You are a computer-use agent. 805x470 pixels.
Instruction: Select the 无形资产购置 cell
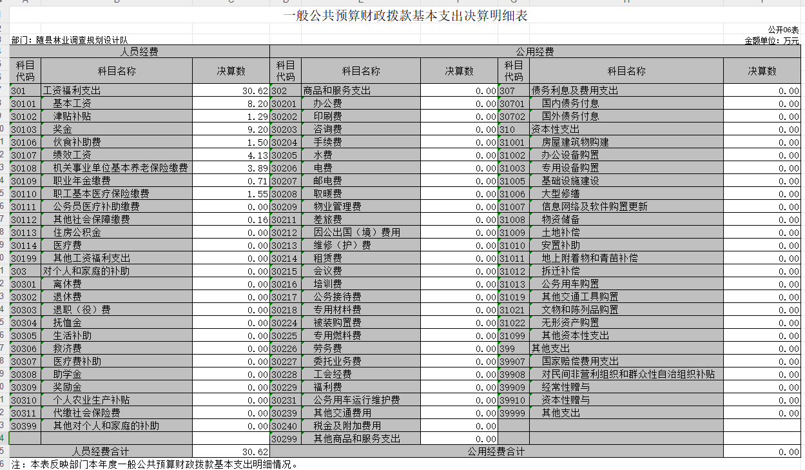click(x=626, y=322)
